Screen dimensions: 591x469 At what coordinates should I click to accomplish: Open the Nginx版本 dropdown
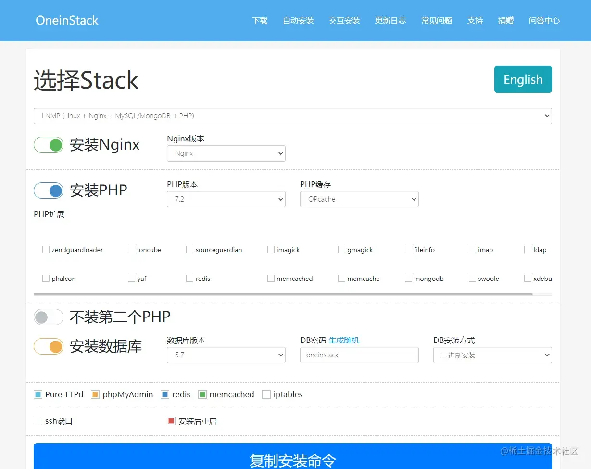point(226,153)
